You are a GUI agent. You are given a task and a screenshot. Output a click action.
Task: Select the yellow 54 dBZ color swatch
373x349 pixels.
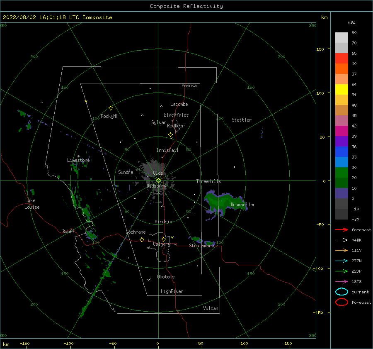342,89
